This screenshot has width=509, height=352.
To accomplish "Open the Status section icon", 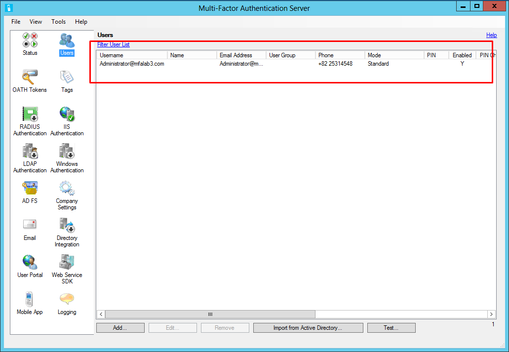I will (30, 44).
